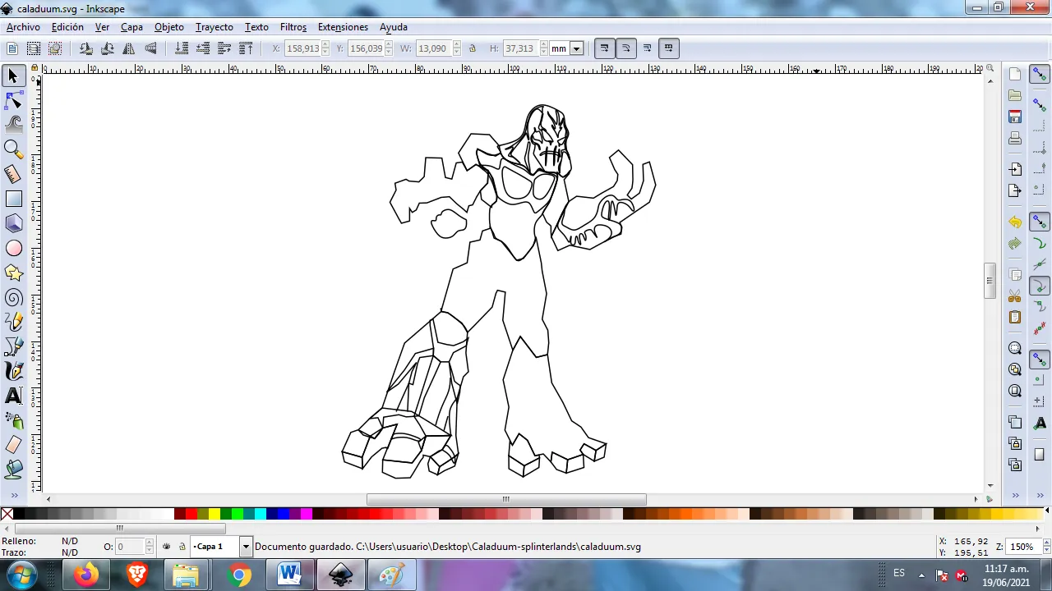Click the Undo yellow arrow icon
Screen dimensions: 1052x591
tap(1015, 222)
